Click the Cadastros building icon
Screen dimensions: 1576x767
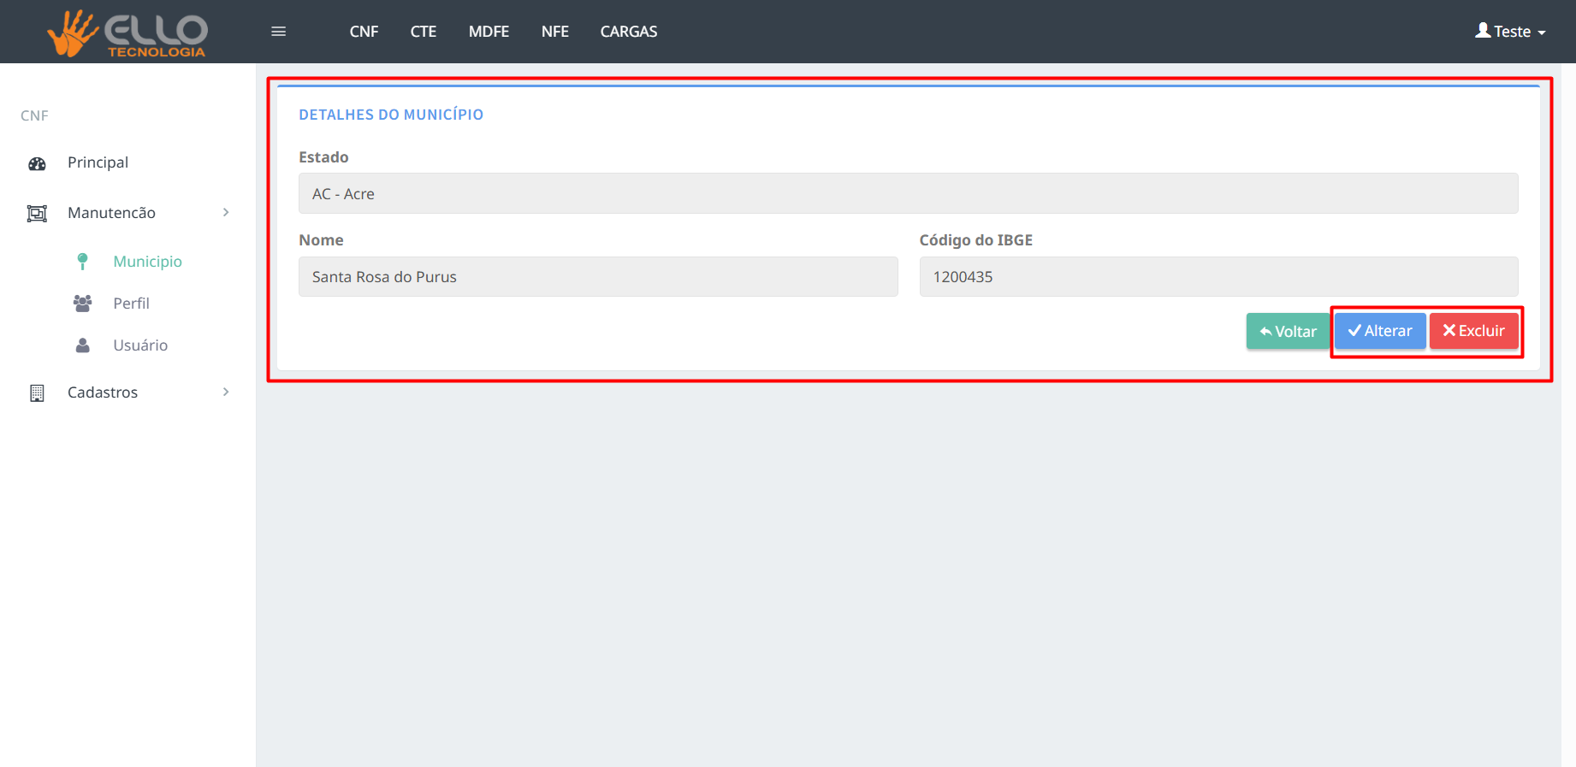[37, 393]
